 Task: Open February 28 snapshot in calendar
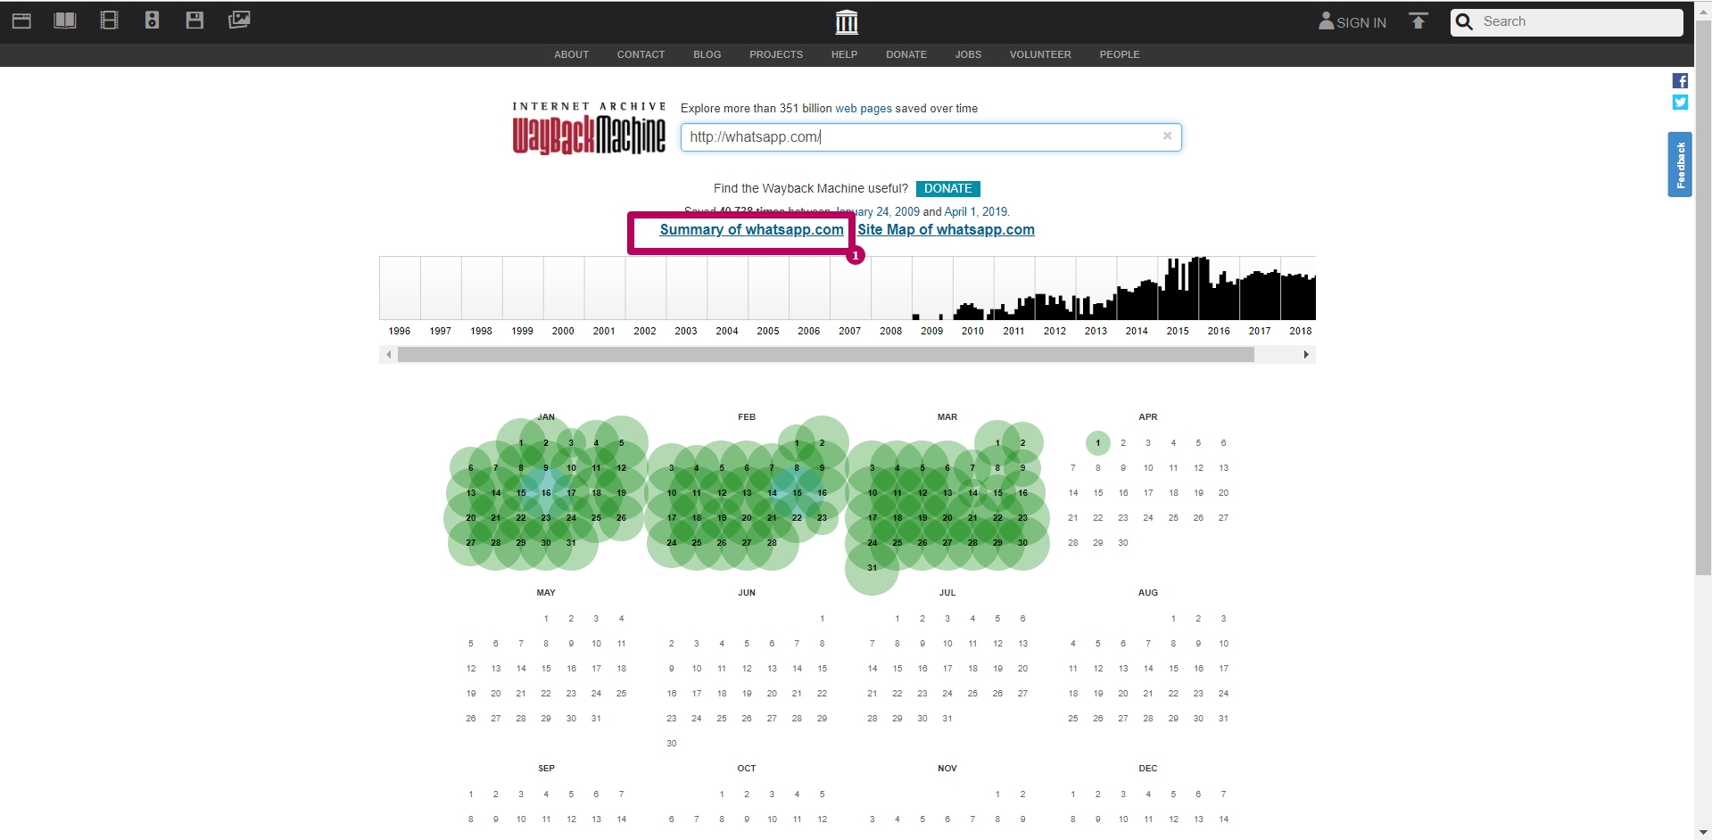[x=772, y=543]
